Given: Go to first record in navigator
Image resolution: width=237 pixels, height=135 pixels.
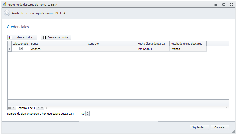Looking at the screenshot, I should coord(9,108).
